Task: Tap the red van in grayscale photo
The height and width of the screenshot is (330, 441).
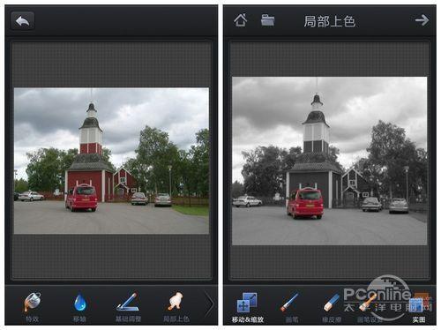Action: pos(305,203)
